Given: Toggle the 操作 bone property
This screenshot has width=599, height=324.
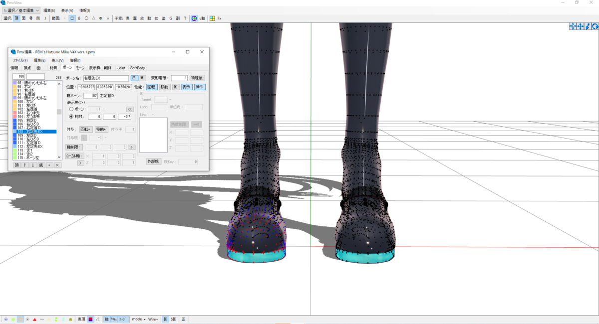Looking at the screenshot, I should pos(199,87).
